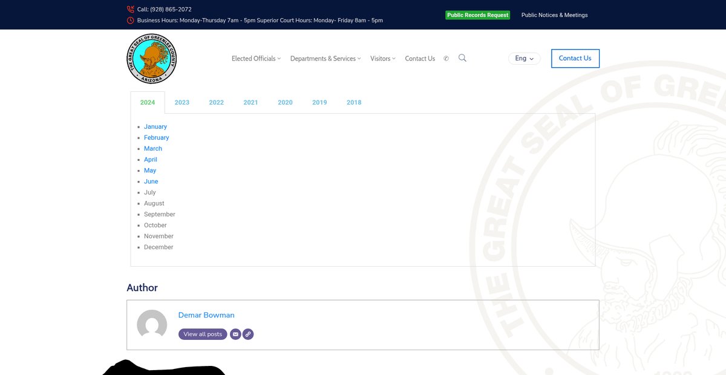Image resolution: width=726 pixels, height=375 pixels.
Task: Click the link icon under Demar Bowman
Action: [x=248, y=334]
